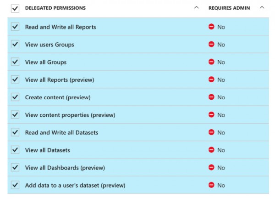Screen dimensions: 275x199
Task: Click red icon in Create content (preview) row
Action: 211,97
